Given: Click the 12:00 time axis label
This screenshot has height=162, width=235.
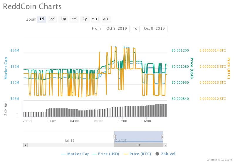Looking at the screenshot, I should pyautogui.click(x=122, y=121).
